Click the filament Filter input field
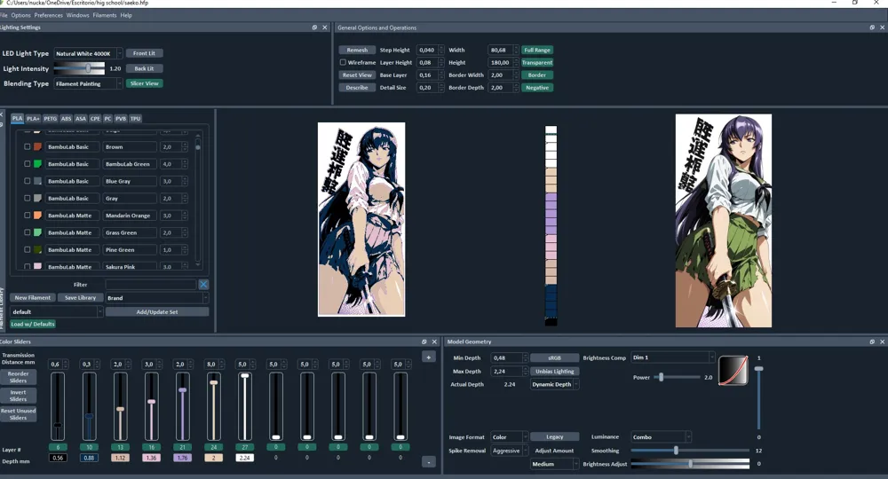 coord(151,285)
